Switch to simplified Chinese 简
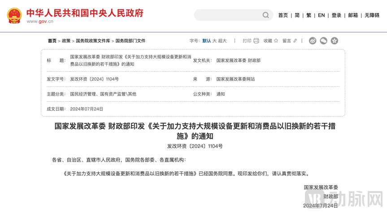Viewport: 387px width, 213px height. point(297,15)
